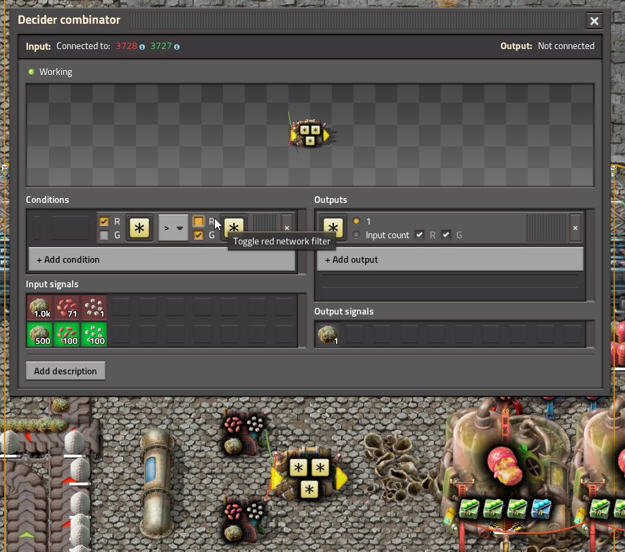
Task: Click the Add condition button
Action: (162, 259)
